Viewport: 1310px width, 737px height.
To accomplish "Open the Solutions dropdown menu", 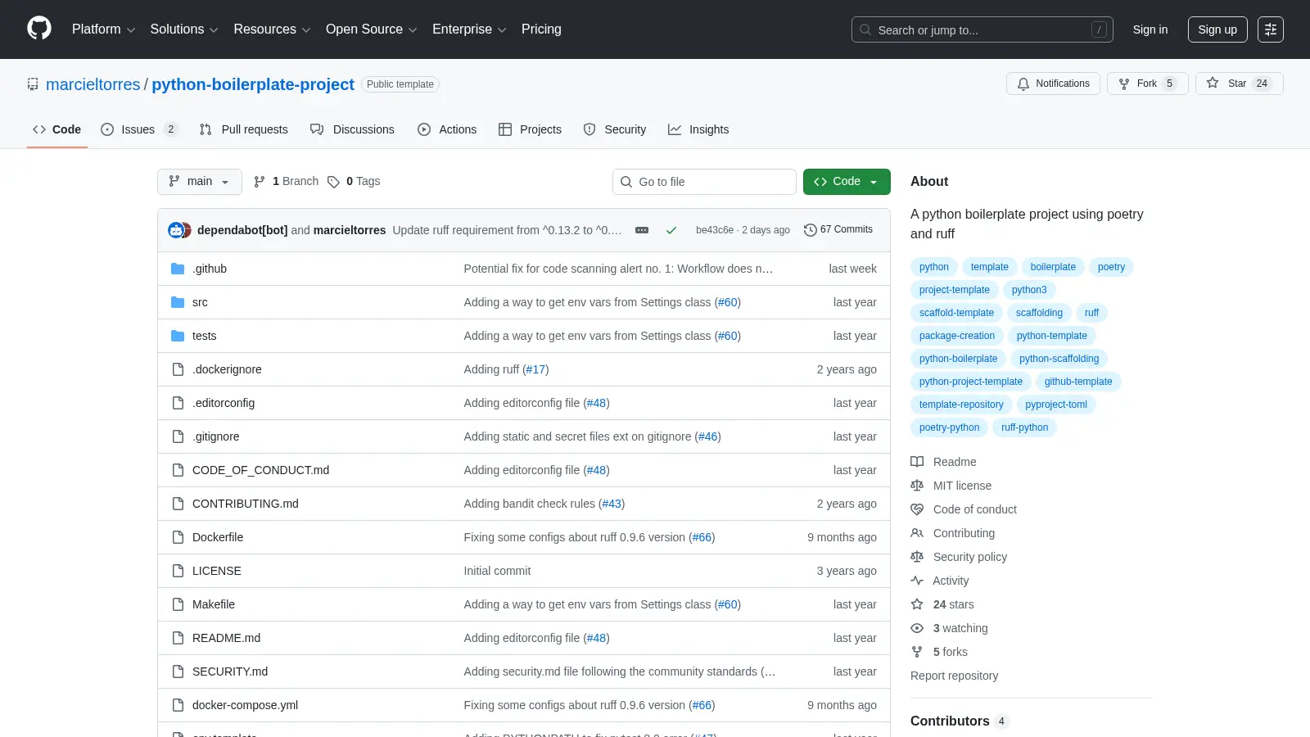I will pyautogui.click(x=184, y=29).
